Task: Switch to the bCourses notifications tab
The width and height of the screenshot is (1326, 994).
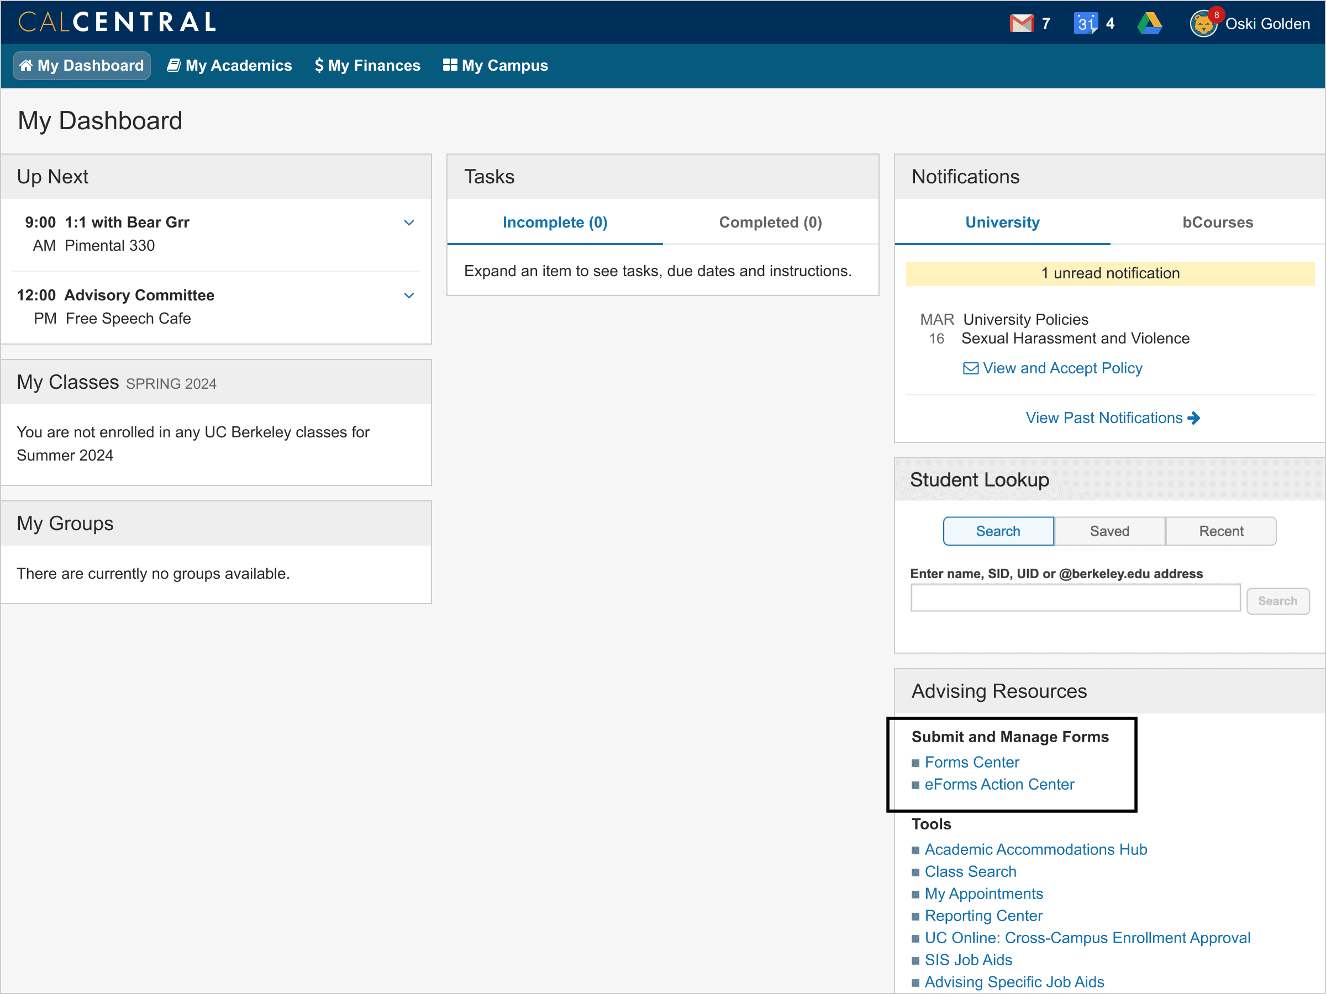Action: click(1217, 223)
